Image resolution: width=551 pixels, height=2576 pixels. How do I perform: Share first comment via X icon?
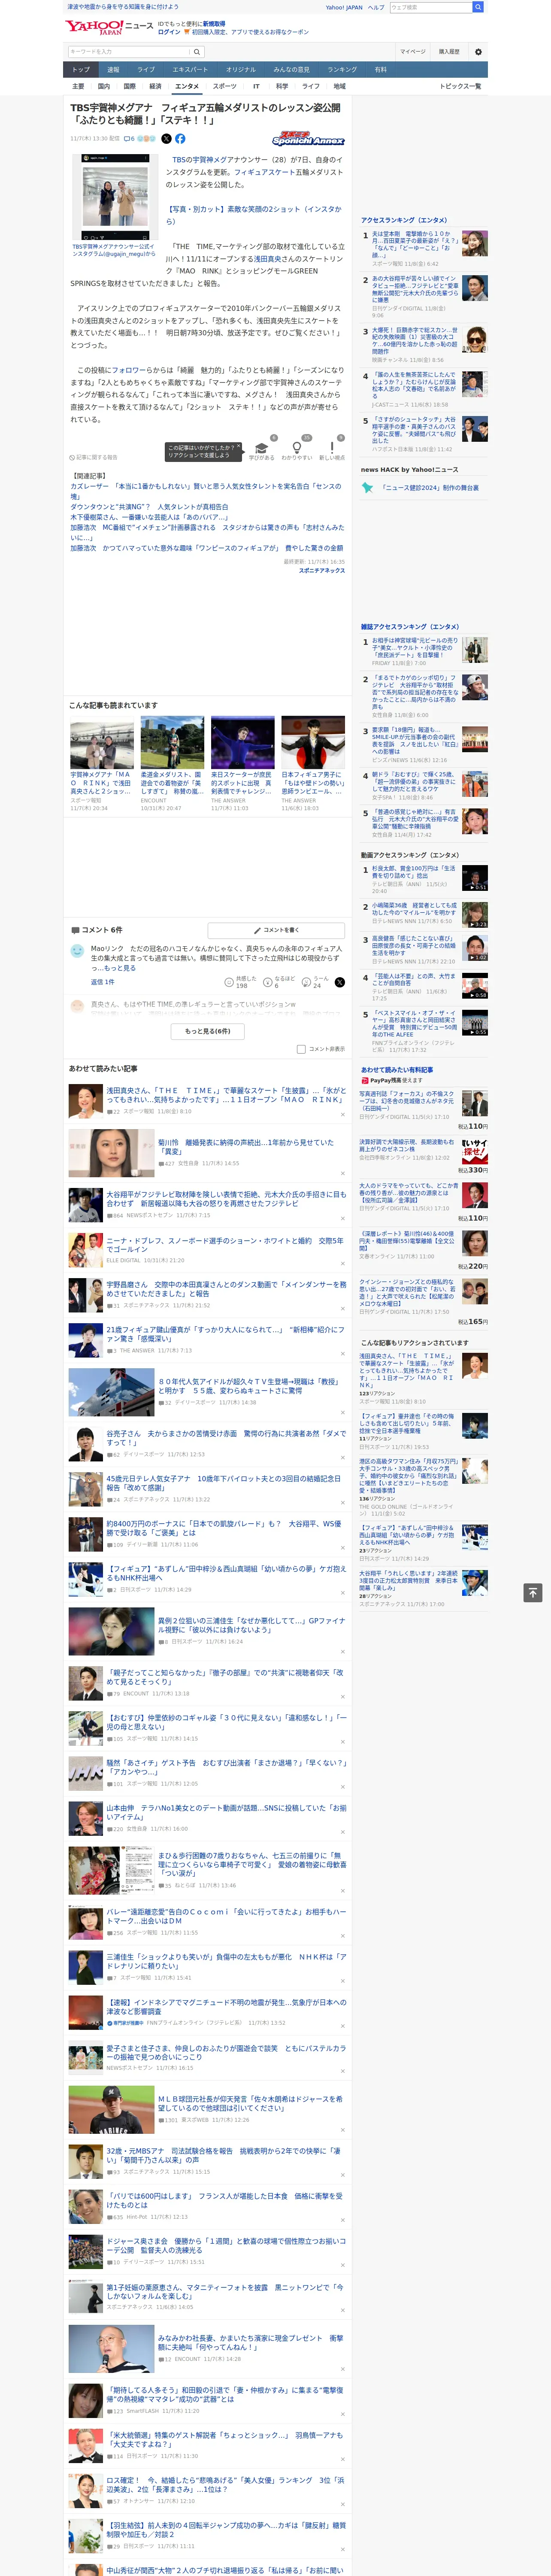pos(339,982)
